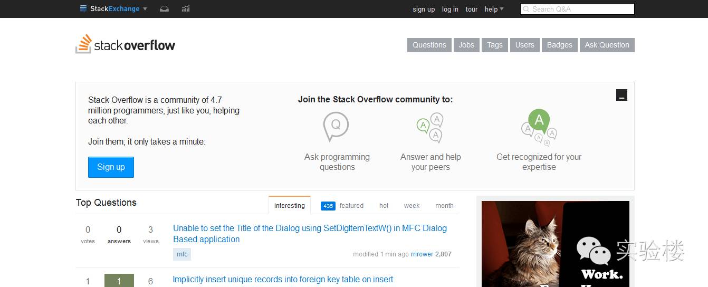Open the SetDlgItemTextW MFC Dialog question
The height and width of the screenshot is (287, 708).
(310, 234)
